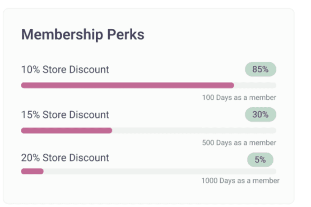The height and width of the screenshot is (207, 311).
Task: Click the pink fill of the 15% discount bar
Action: (x=66, y=130)
